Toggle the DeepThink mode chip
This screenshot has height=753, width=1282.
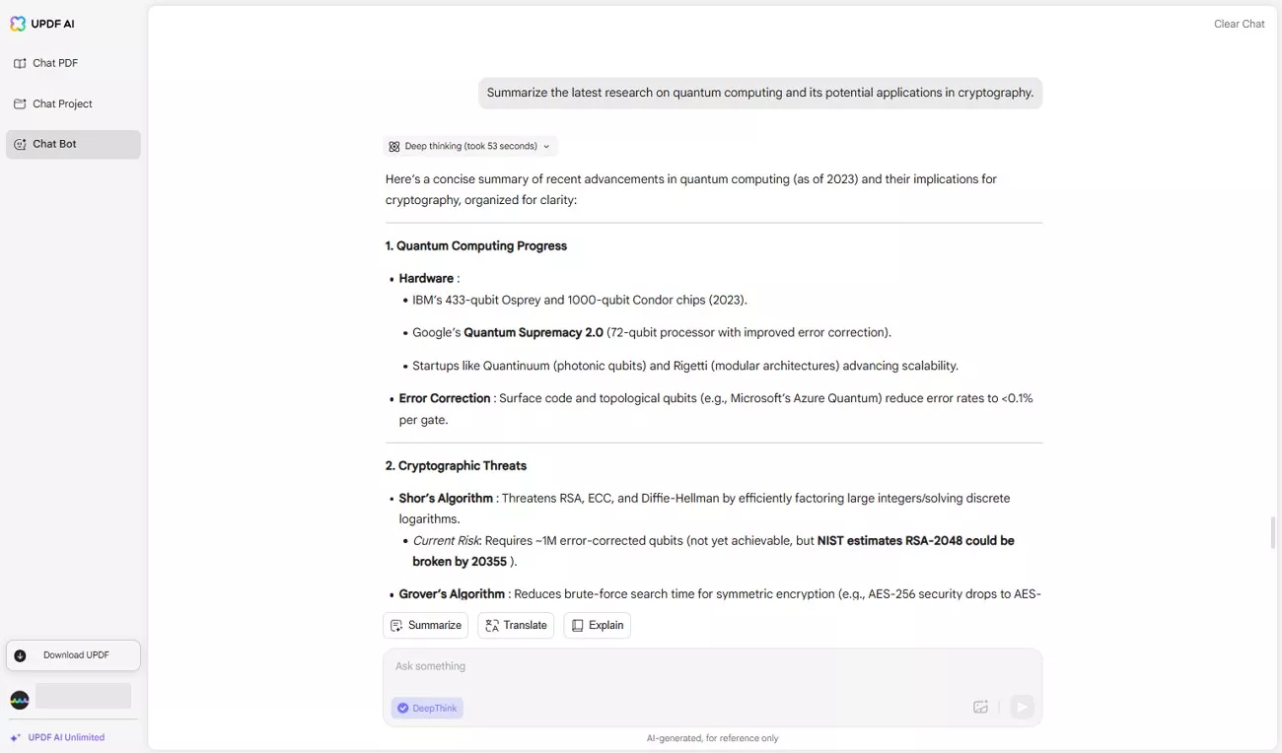[x=428, y=708]
